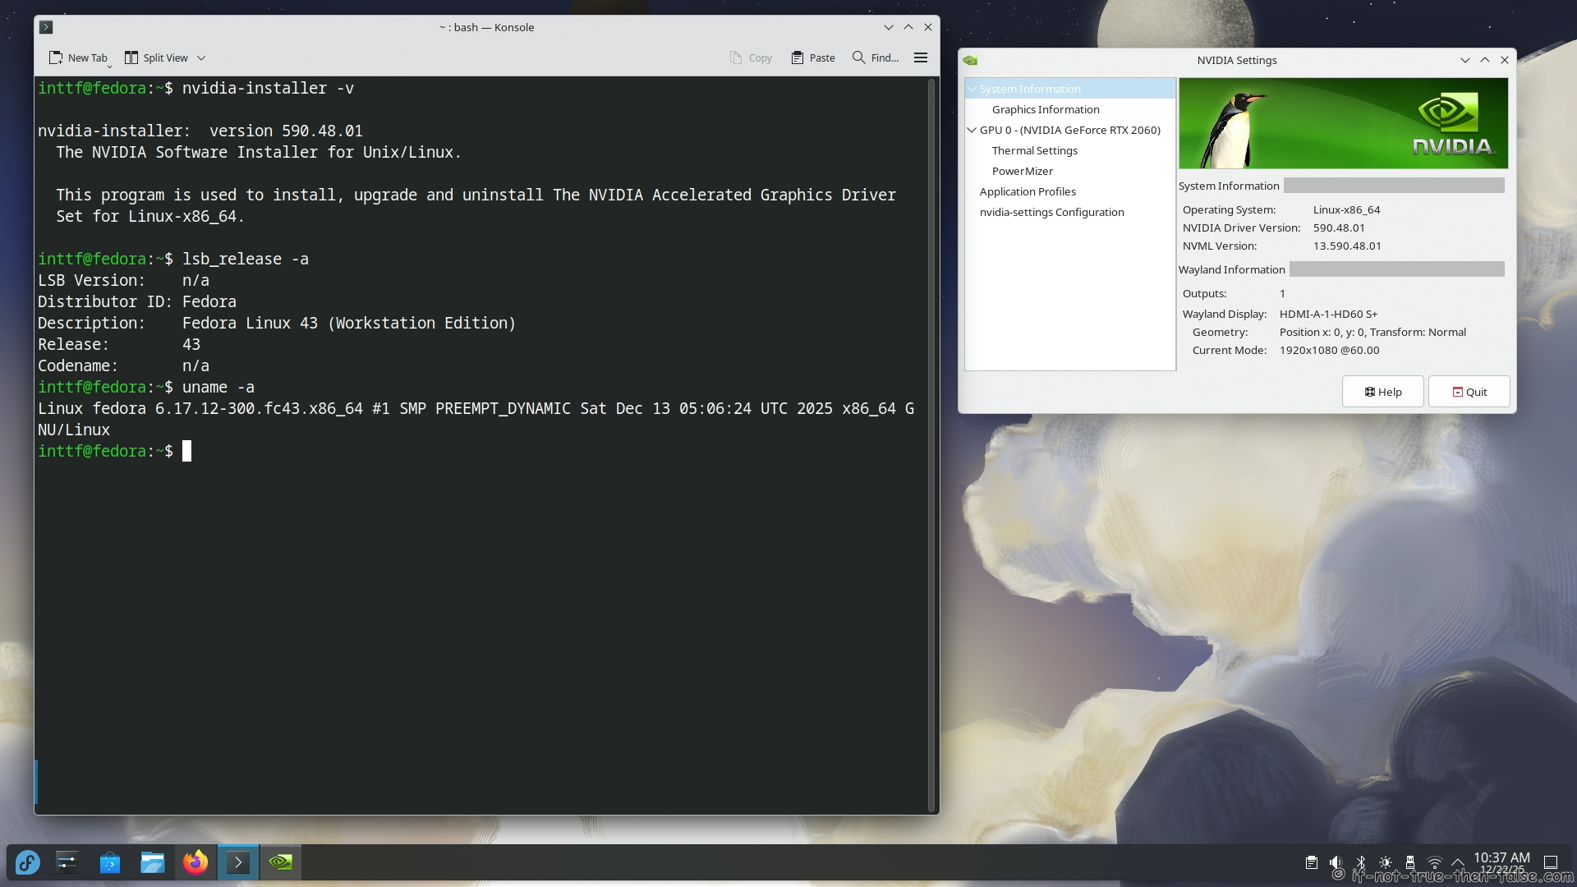Open nvidia-settings Configuration page
This screenshot has width=1577, height=887.
(1051, 212)
